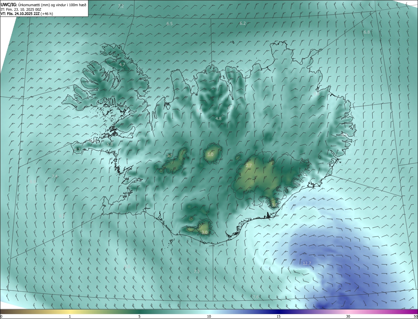Click the valid time line 'VT: Fös. 24.10.2025 22Z (+46 h)'
418x319 pixels.
point(27,14)
